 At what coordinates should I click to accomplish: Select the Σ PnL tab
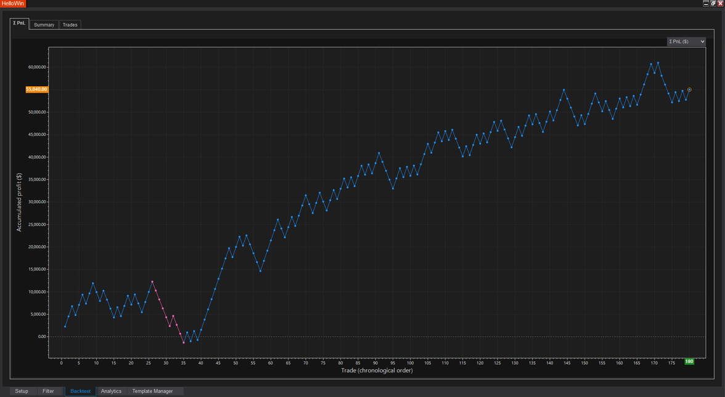click(x=19, y=23)
